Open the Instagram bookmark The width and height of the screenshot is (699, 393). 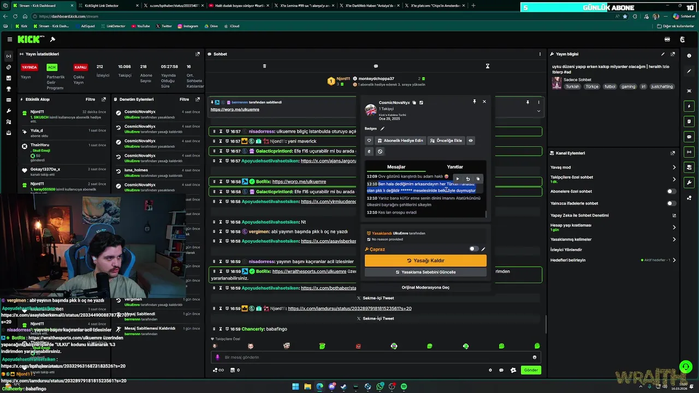pyautogui.click(x=187, y=26)
